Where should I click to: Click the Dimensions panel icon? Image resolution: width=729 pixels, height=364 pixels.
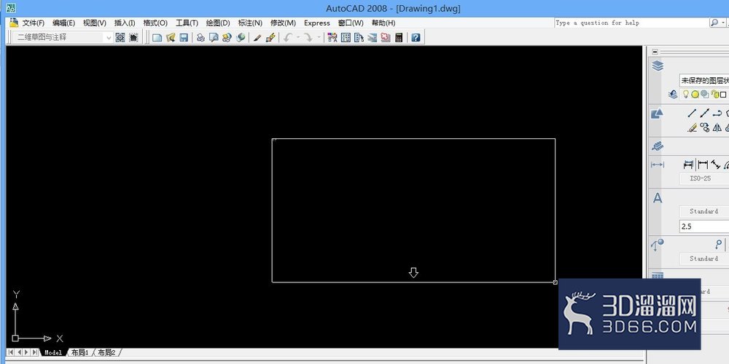pos(658,165)
